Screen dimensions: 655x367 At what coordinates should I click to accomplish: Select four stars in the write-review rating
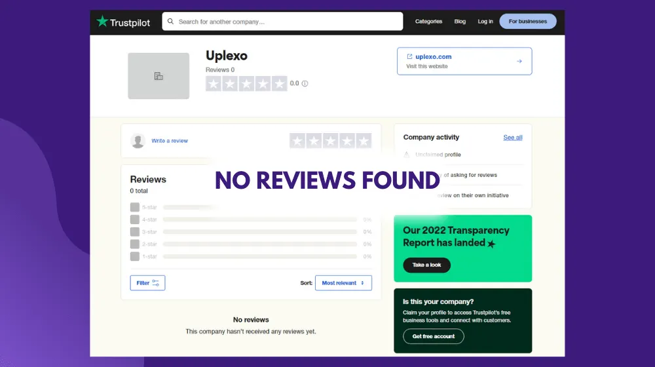pyautogui.click(x=347, y=141)
